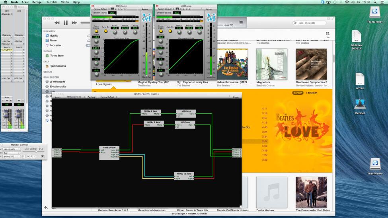Open Notification Center icon in menu bar
The height and width of the screenshot is (218, 388).
pos(382,2)
